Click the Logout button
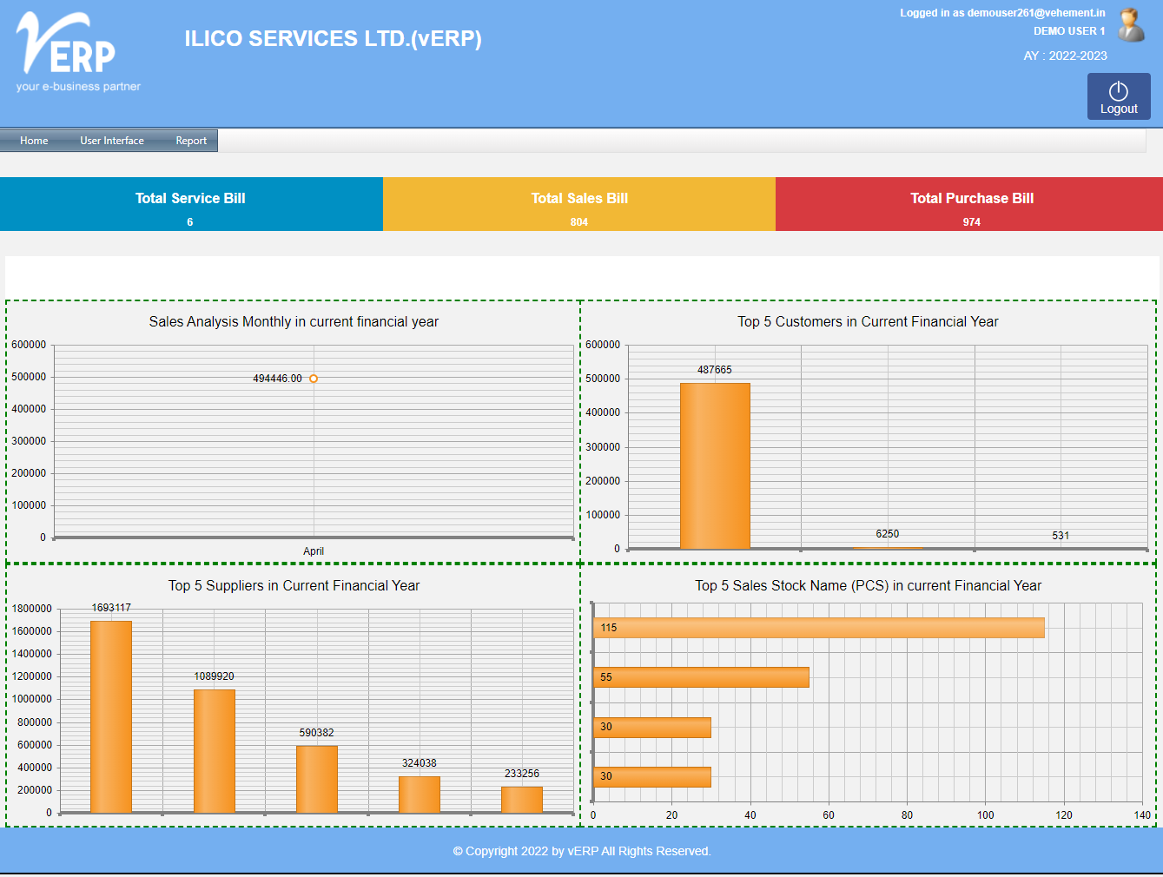 tap(1119, 96)
